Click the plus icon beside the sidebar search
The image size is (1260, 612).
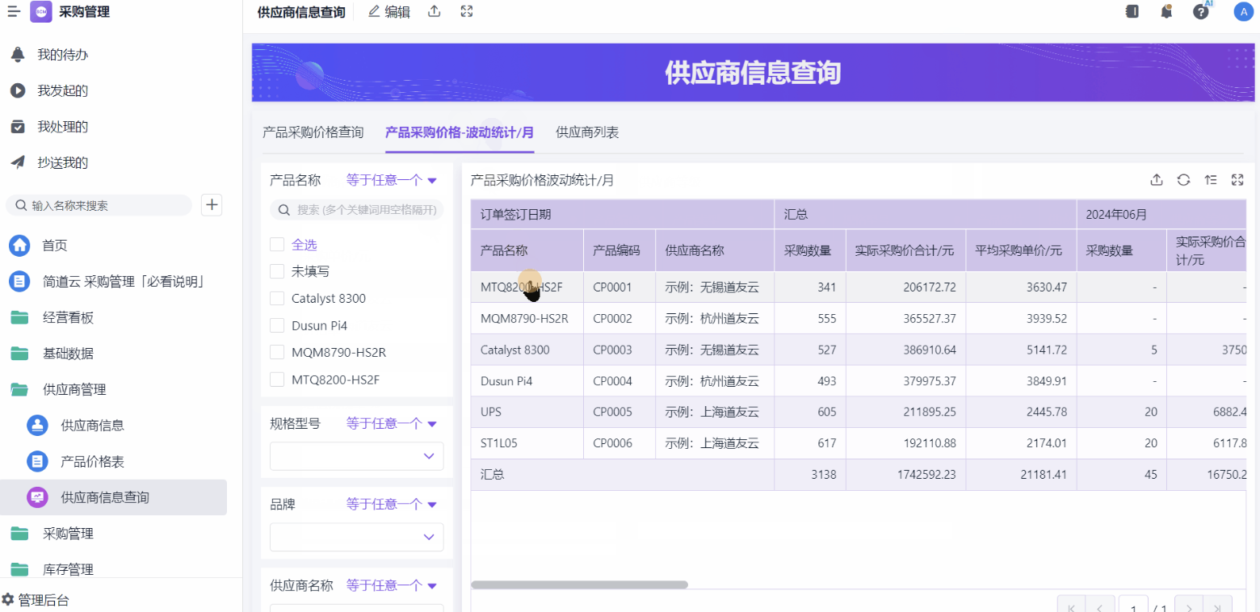coord(212,205)
